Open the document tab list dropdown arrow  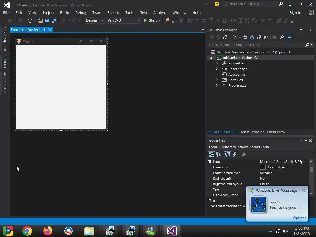coord(202,30)
